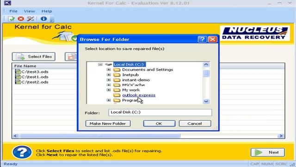
Task: Click the toolbar overflow options arrow
Action: point(52,19)
